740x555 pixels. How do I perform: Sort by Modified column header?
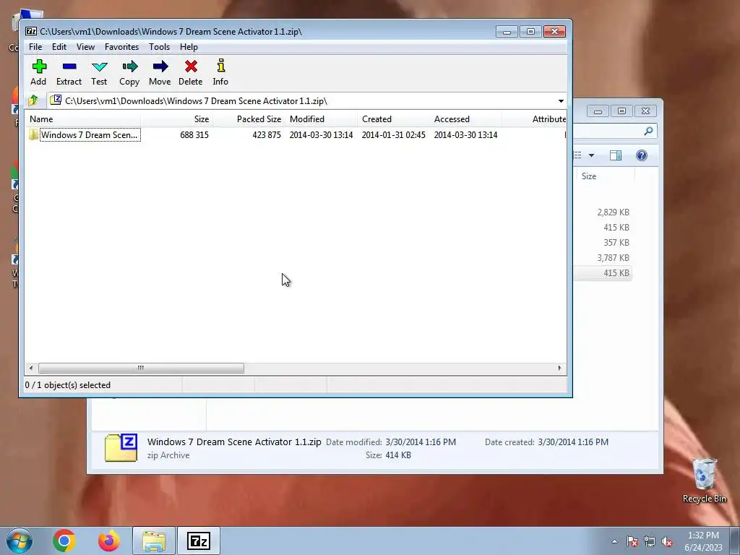(321, 119)
